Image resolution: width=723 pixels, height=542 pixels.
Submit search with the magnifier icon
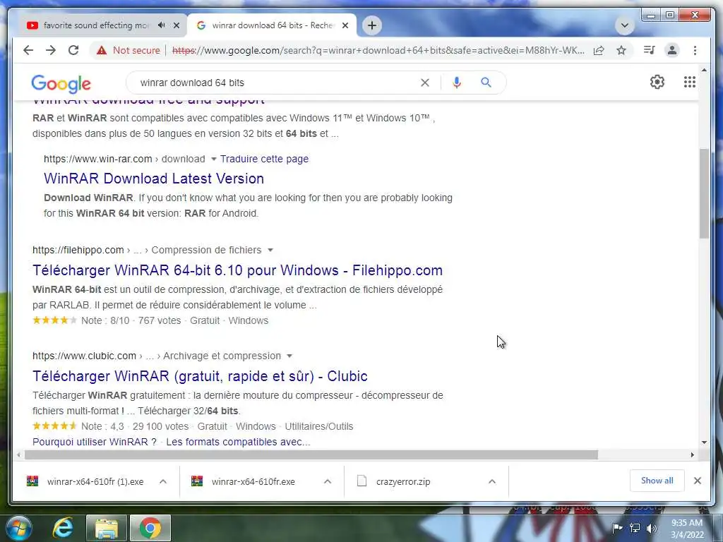[486, 83]
